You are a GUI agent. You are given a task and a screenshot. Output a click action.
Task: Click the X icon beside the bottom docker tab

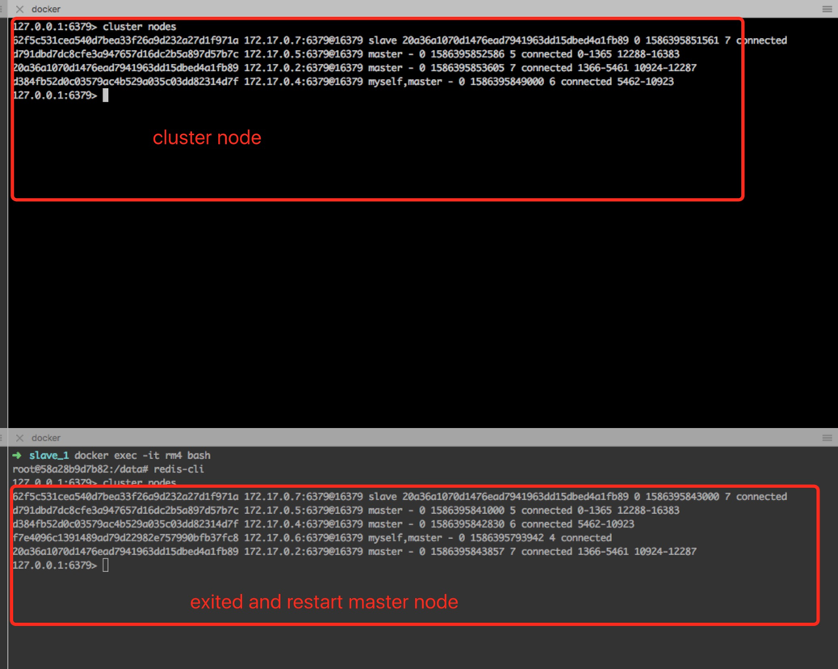[x=19, y=437]
